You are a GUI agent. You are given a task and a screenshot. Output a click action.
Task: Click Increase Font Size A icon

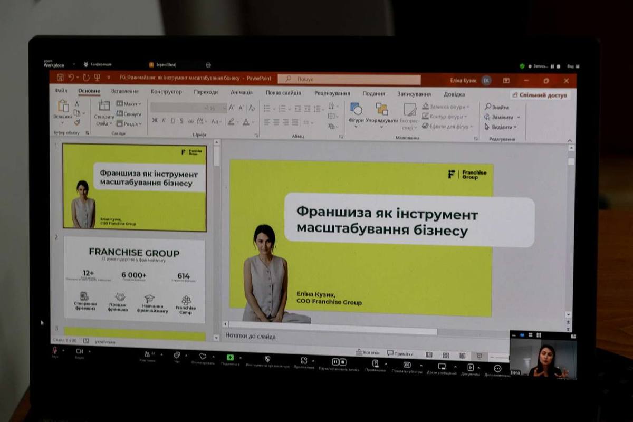tap(232, 108)
